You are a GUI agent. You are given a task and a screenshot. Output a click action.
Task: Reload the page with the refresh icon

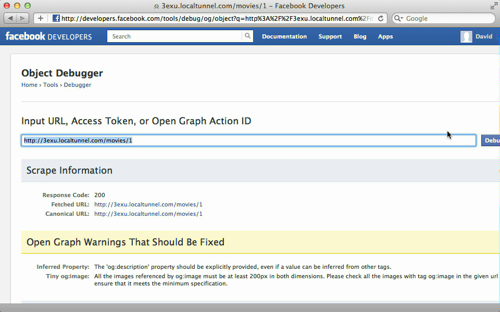(380, 19)
